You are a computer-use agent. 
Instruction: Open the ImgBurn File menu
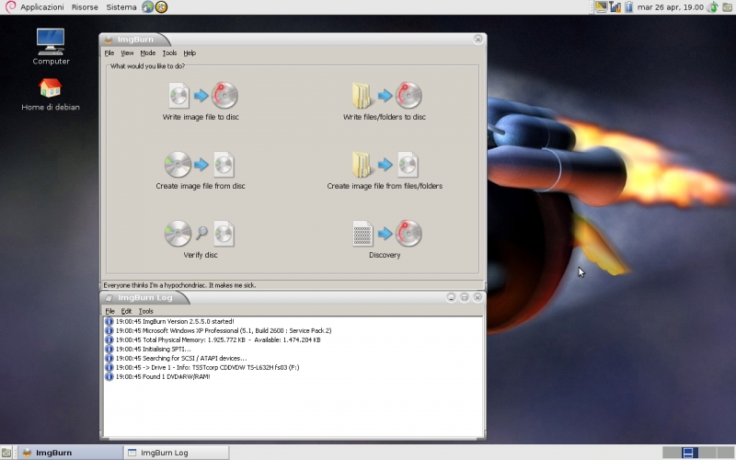(x=109, y=53)
